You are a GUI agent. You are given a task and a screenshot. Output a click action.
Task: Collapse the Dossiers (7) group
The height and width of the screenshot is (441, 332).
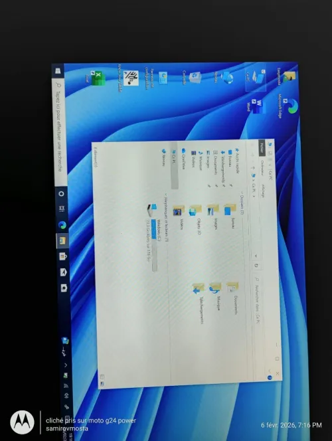point(242,193)
